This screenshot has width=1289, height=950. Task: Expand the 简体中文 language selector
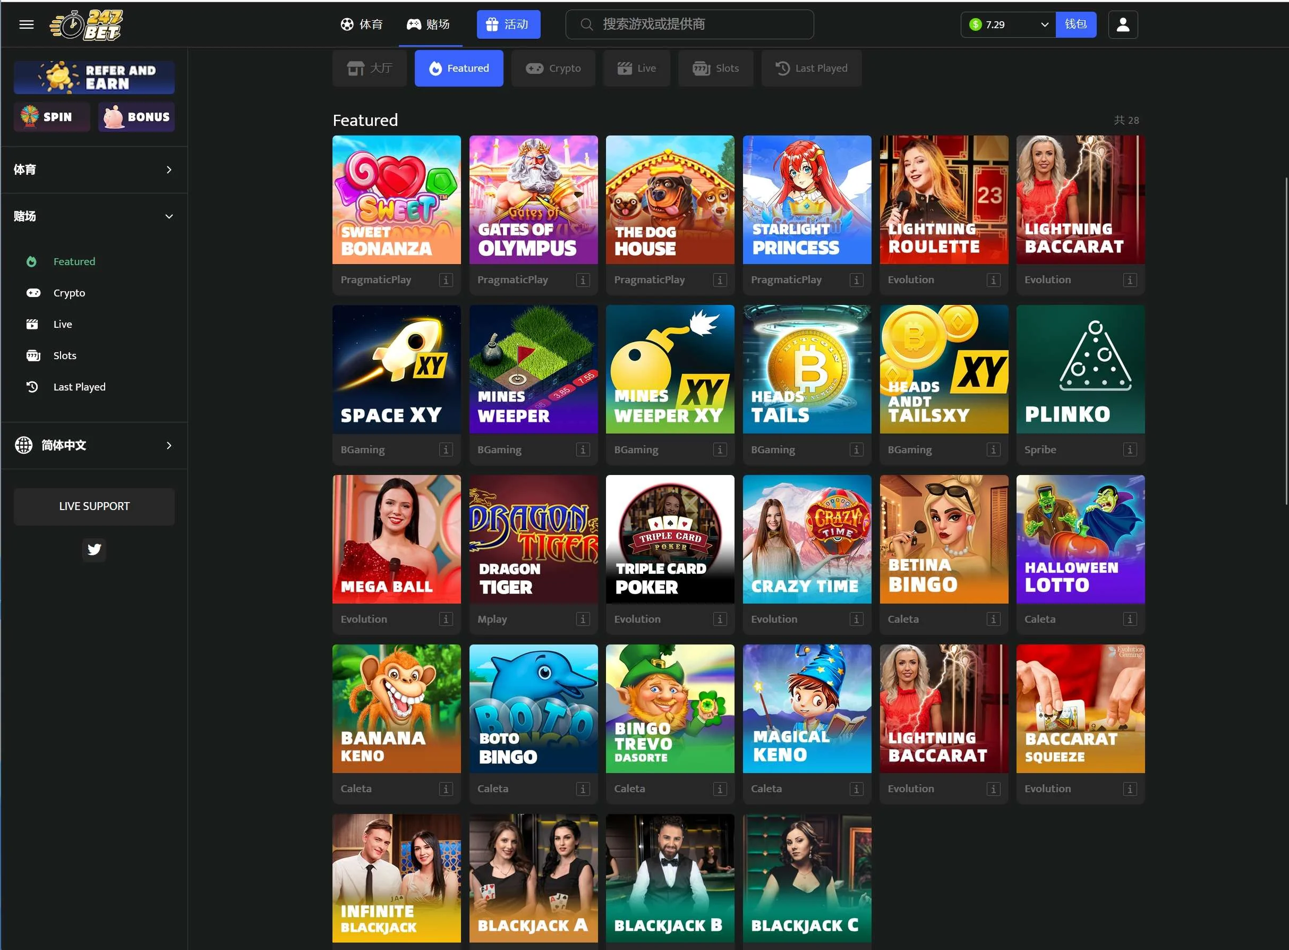(93, 445)
